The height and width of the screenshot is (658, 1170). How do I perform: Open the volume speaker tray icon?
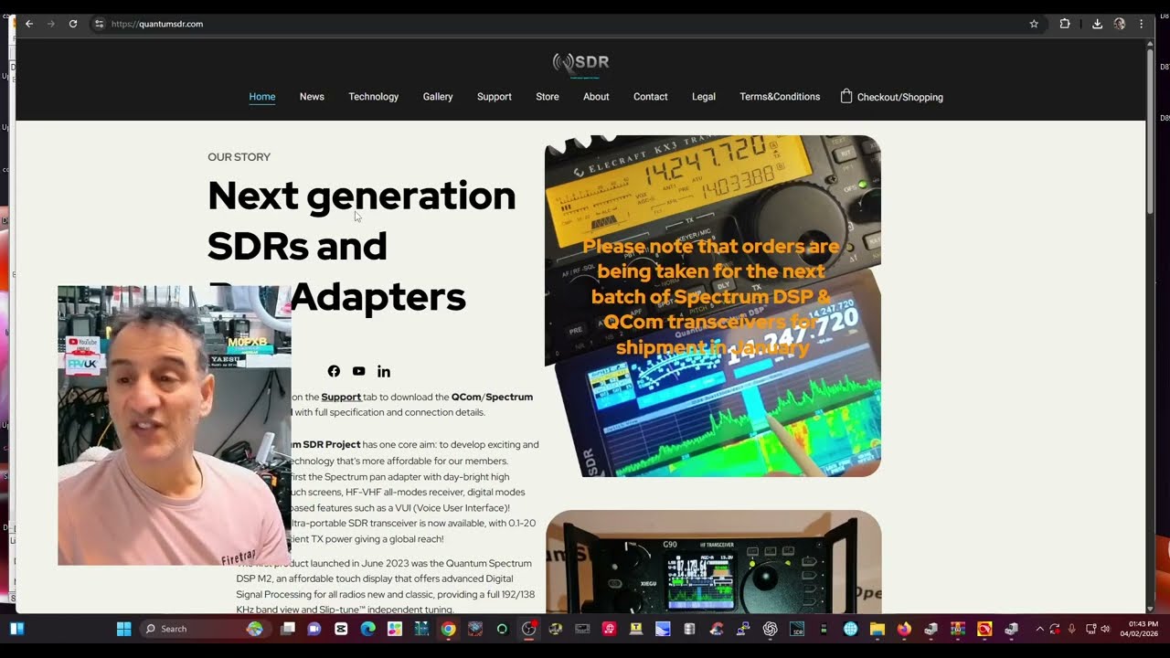1106,629
